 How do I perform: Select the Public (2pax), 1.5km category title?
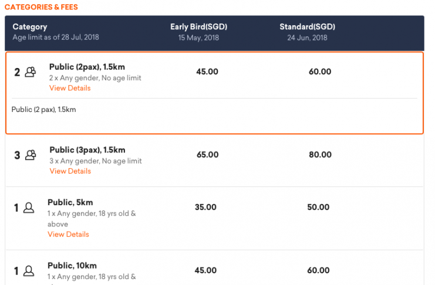87,67
